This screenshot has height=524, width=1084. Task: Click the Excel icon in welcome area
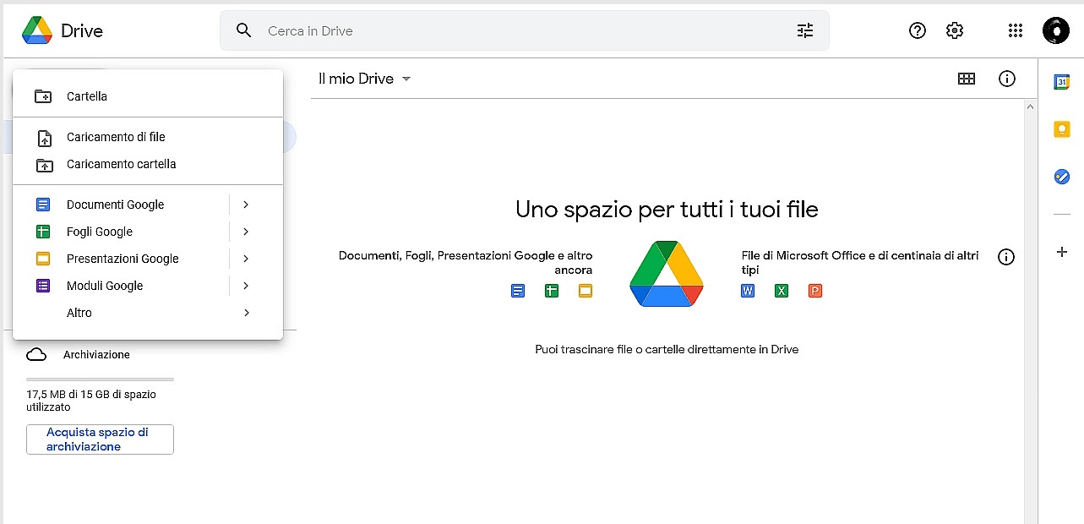(x=782, y=291)
